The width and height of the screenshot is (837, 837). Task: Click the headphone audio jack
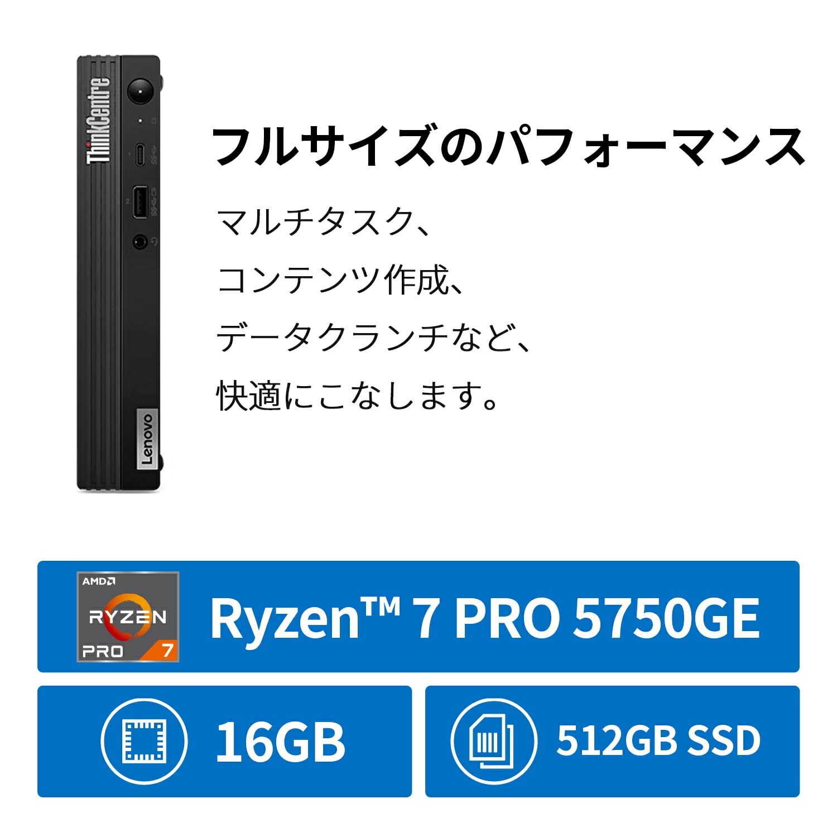pyautogui.click(x=140, y=242)
